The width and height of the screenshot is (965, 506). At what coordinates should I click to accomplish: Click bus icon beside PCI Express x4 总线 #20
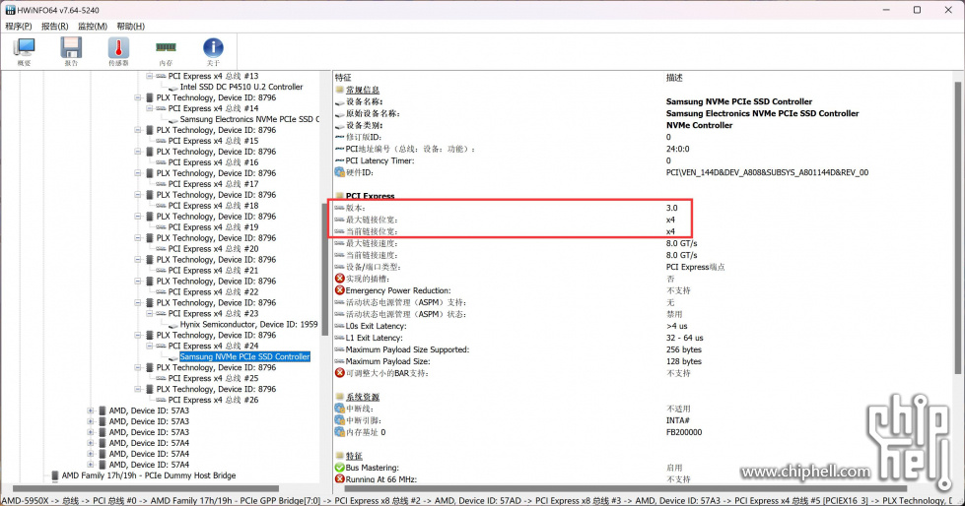coord(161,249)
